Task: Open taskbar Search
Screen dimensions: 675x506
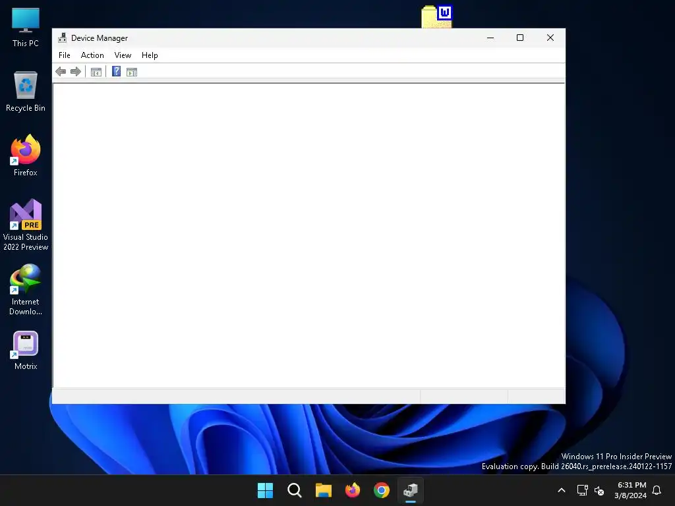Action: pyautogui.click(x=295, y=490)
